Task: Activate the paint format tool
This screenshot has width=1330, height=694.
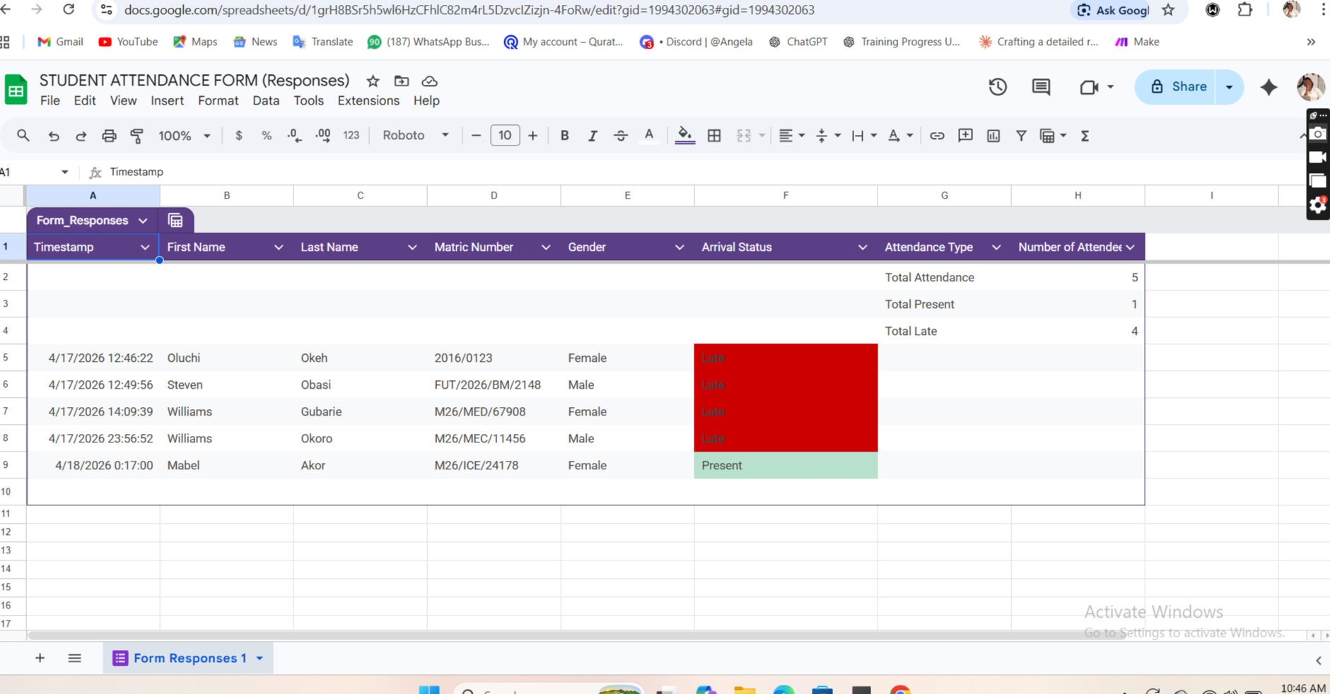Action: pyautogui.click(x=137, y=136)
